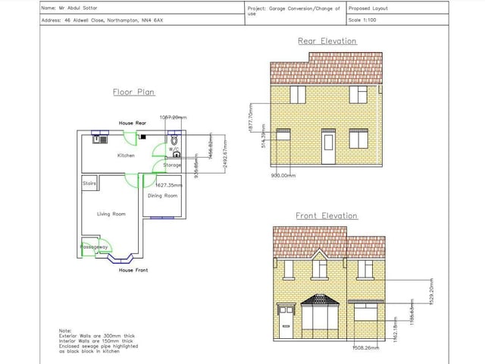Select the 'W/C' room label

174,149
